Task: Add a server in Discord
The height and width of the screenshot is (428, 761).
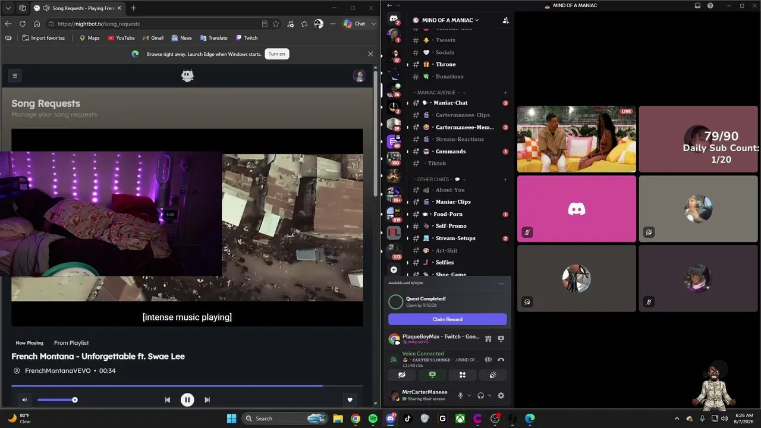Action: pyautogui.click(x=394, y=270)
